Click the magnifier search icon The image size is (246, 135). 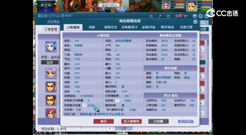click(206, 23)
